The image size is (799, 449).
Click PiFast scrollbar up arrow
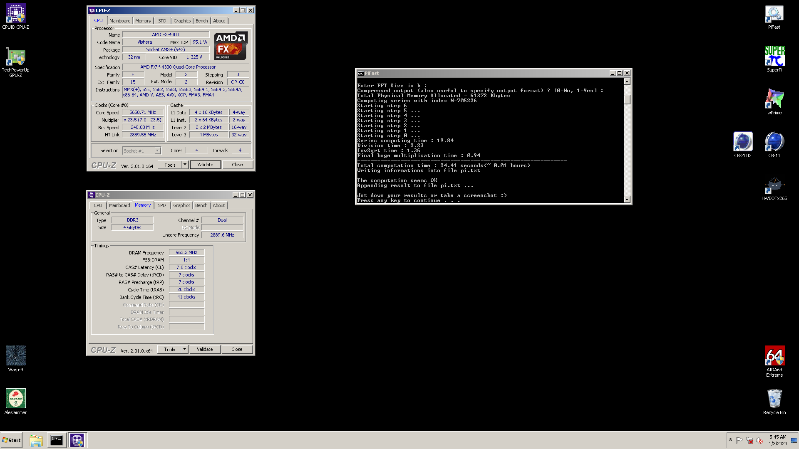point(627,81)
